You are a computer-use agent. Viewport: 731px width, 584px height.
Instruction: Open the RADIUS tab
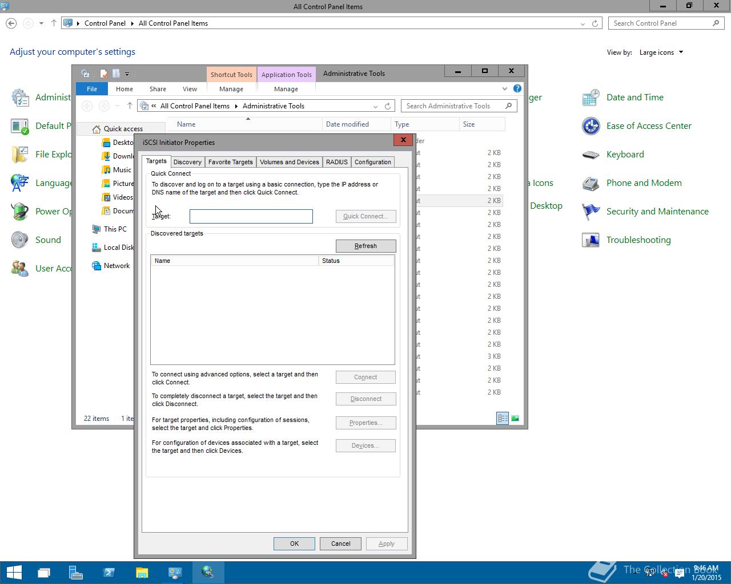coord(337,162)
